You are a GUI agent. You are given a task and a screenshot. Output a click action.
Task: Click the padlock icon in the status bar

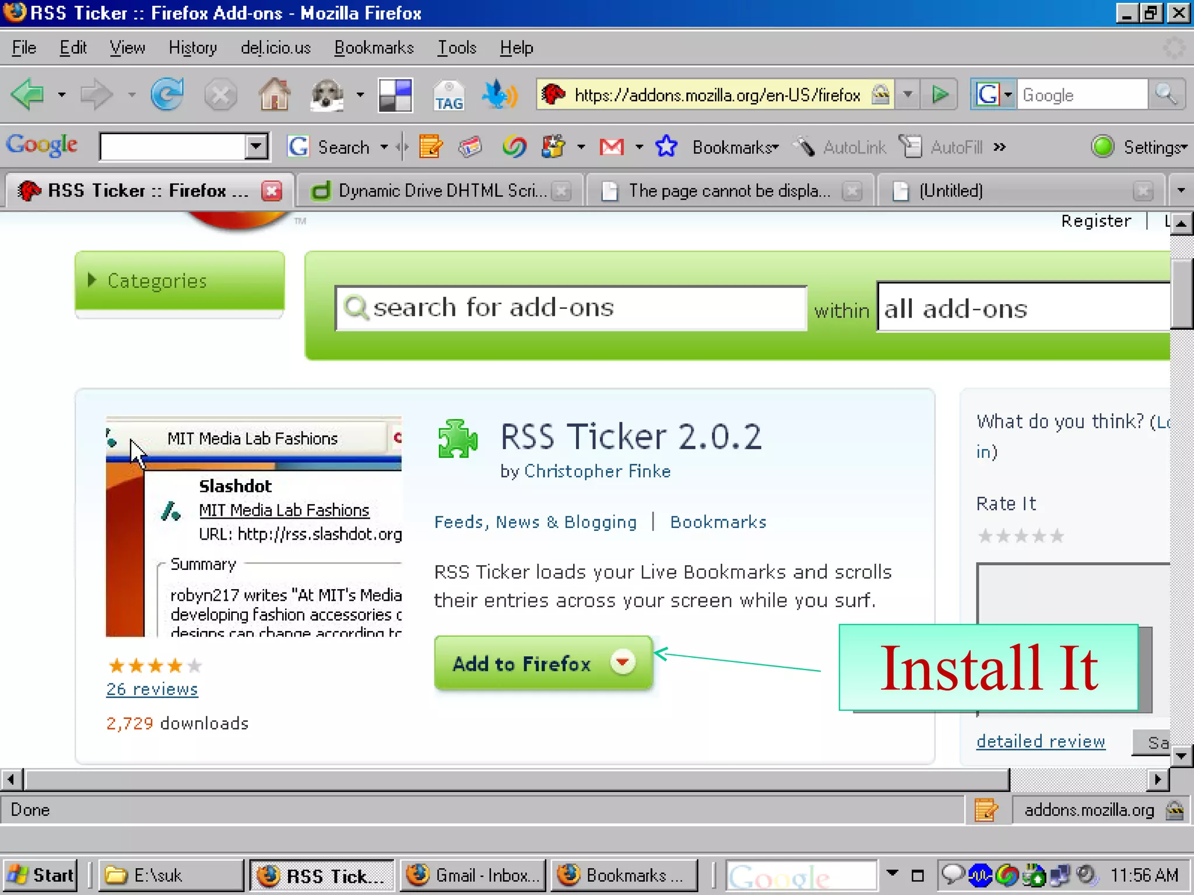[x=1174, y=810]
